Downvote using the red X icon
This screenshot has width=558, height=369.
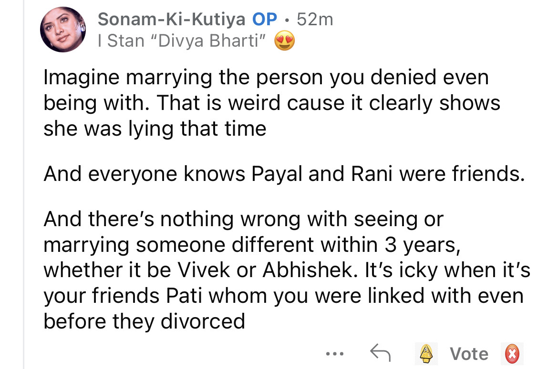[512, 354]
